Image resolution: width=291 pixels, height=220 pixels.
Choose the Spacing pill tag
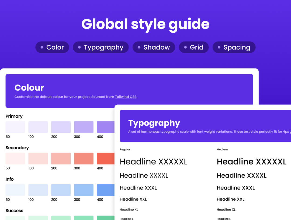pyautogui.click(x=234, y=47)
